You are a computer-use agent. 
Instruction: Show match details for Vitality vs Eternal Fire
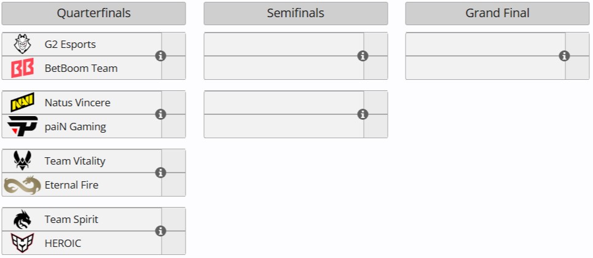pyautogui.click(x=161, y=173)
